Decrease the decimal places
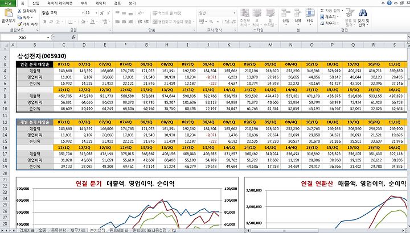The height and width of the screenshot is (233, 410). coord(233,22)
